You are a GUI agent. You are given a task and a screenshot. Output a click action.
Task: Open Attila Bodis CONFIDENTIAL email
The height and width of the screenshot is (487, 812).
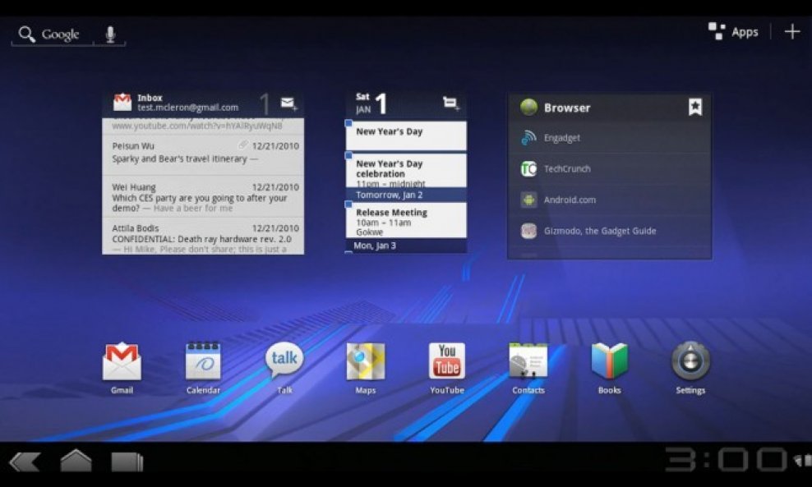(203, 236)
